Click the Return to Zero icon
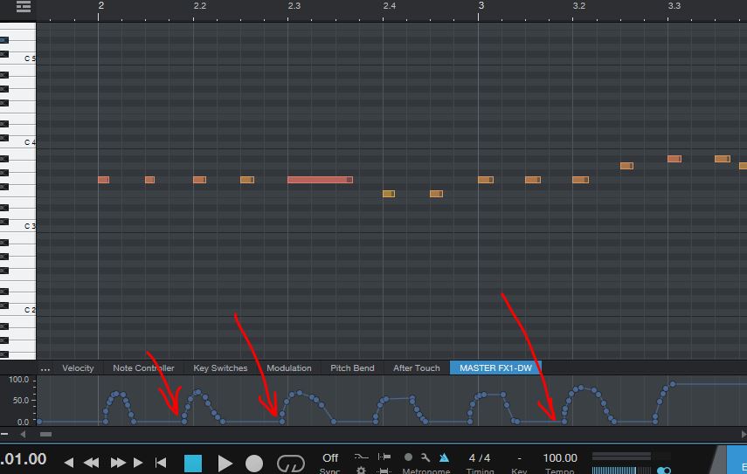The width and height of the screenshot is (747, 474). click(x=161, y=463)
